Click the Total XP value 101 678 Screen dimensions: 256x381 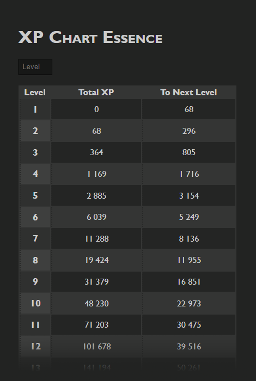pos(96,346)
